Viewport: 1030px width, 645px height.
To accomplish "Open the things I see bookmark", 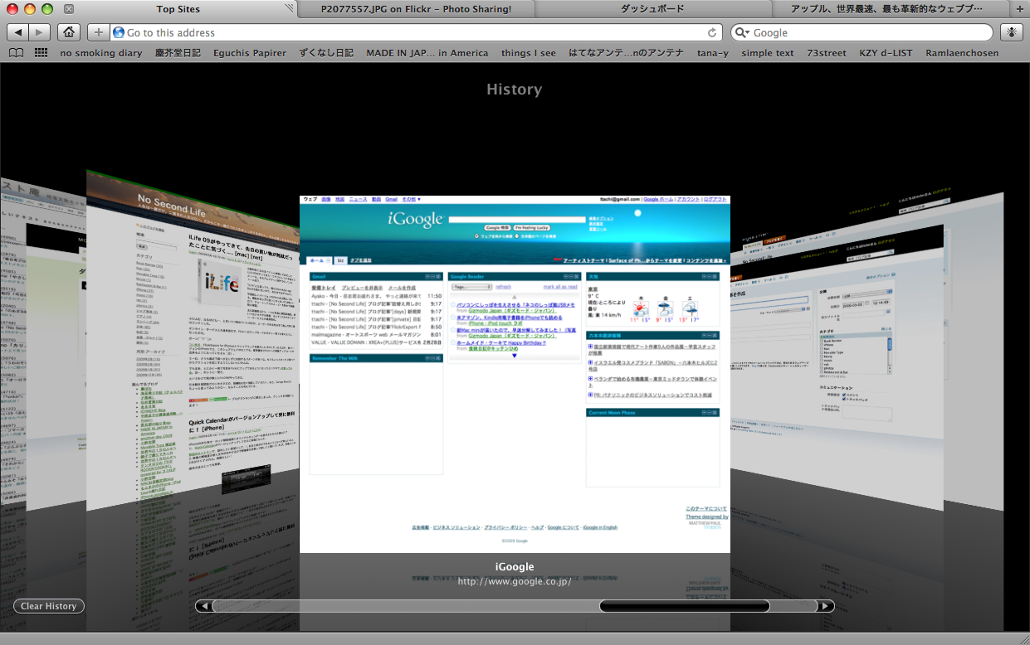I will click(529, 53).
